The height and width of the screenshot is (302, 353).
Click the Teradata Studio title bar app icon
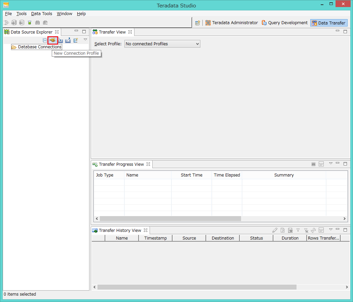point(6,5)
